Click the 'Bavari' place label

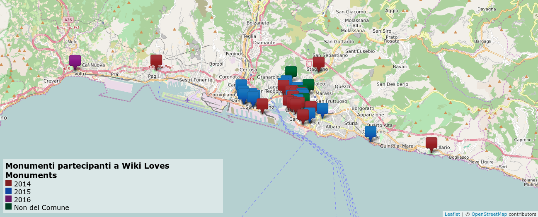tap(400, 67)
